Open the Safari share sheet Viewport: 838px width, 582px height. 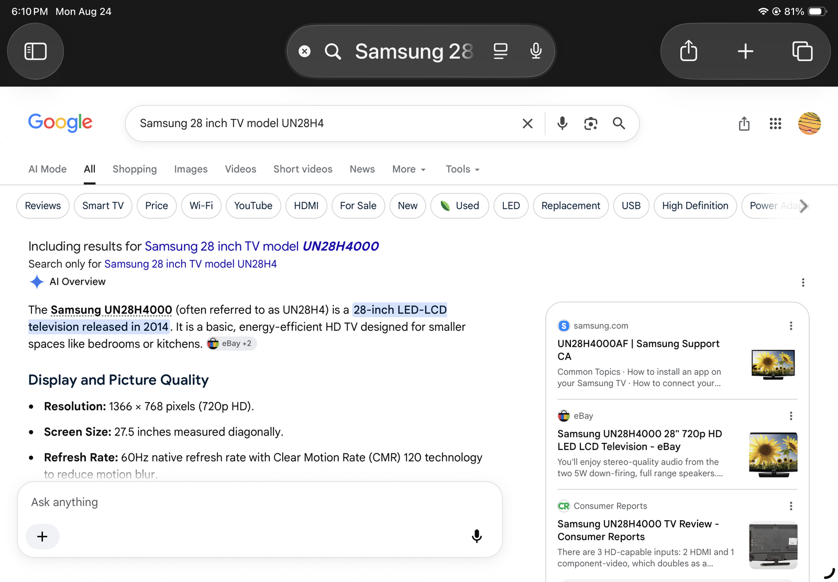pos(689,51)
